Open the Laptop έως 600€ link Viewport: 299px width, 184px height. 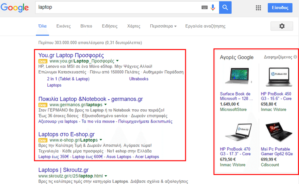(x=88, y=157)
